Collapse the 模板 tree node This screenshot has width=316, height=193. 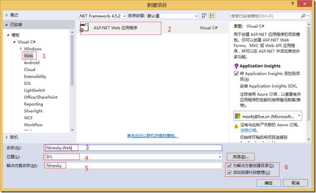point(8,35)
